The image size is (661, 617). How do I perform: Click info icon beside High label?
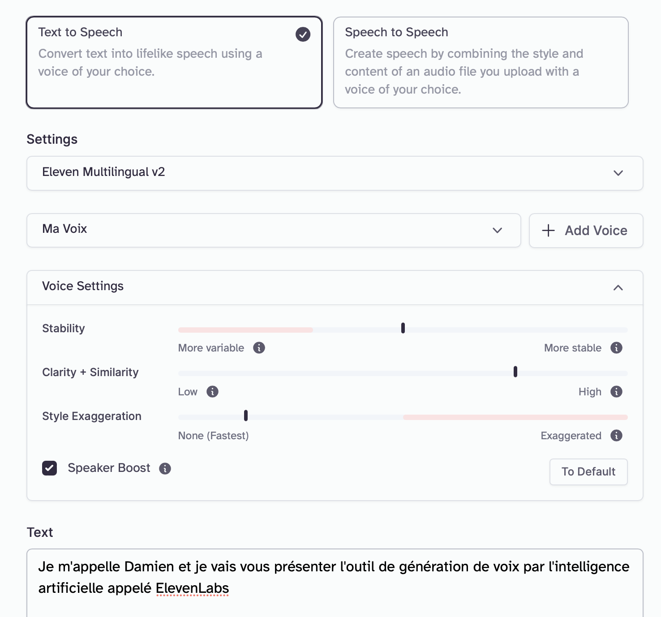pos(616,392)
